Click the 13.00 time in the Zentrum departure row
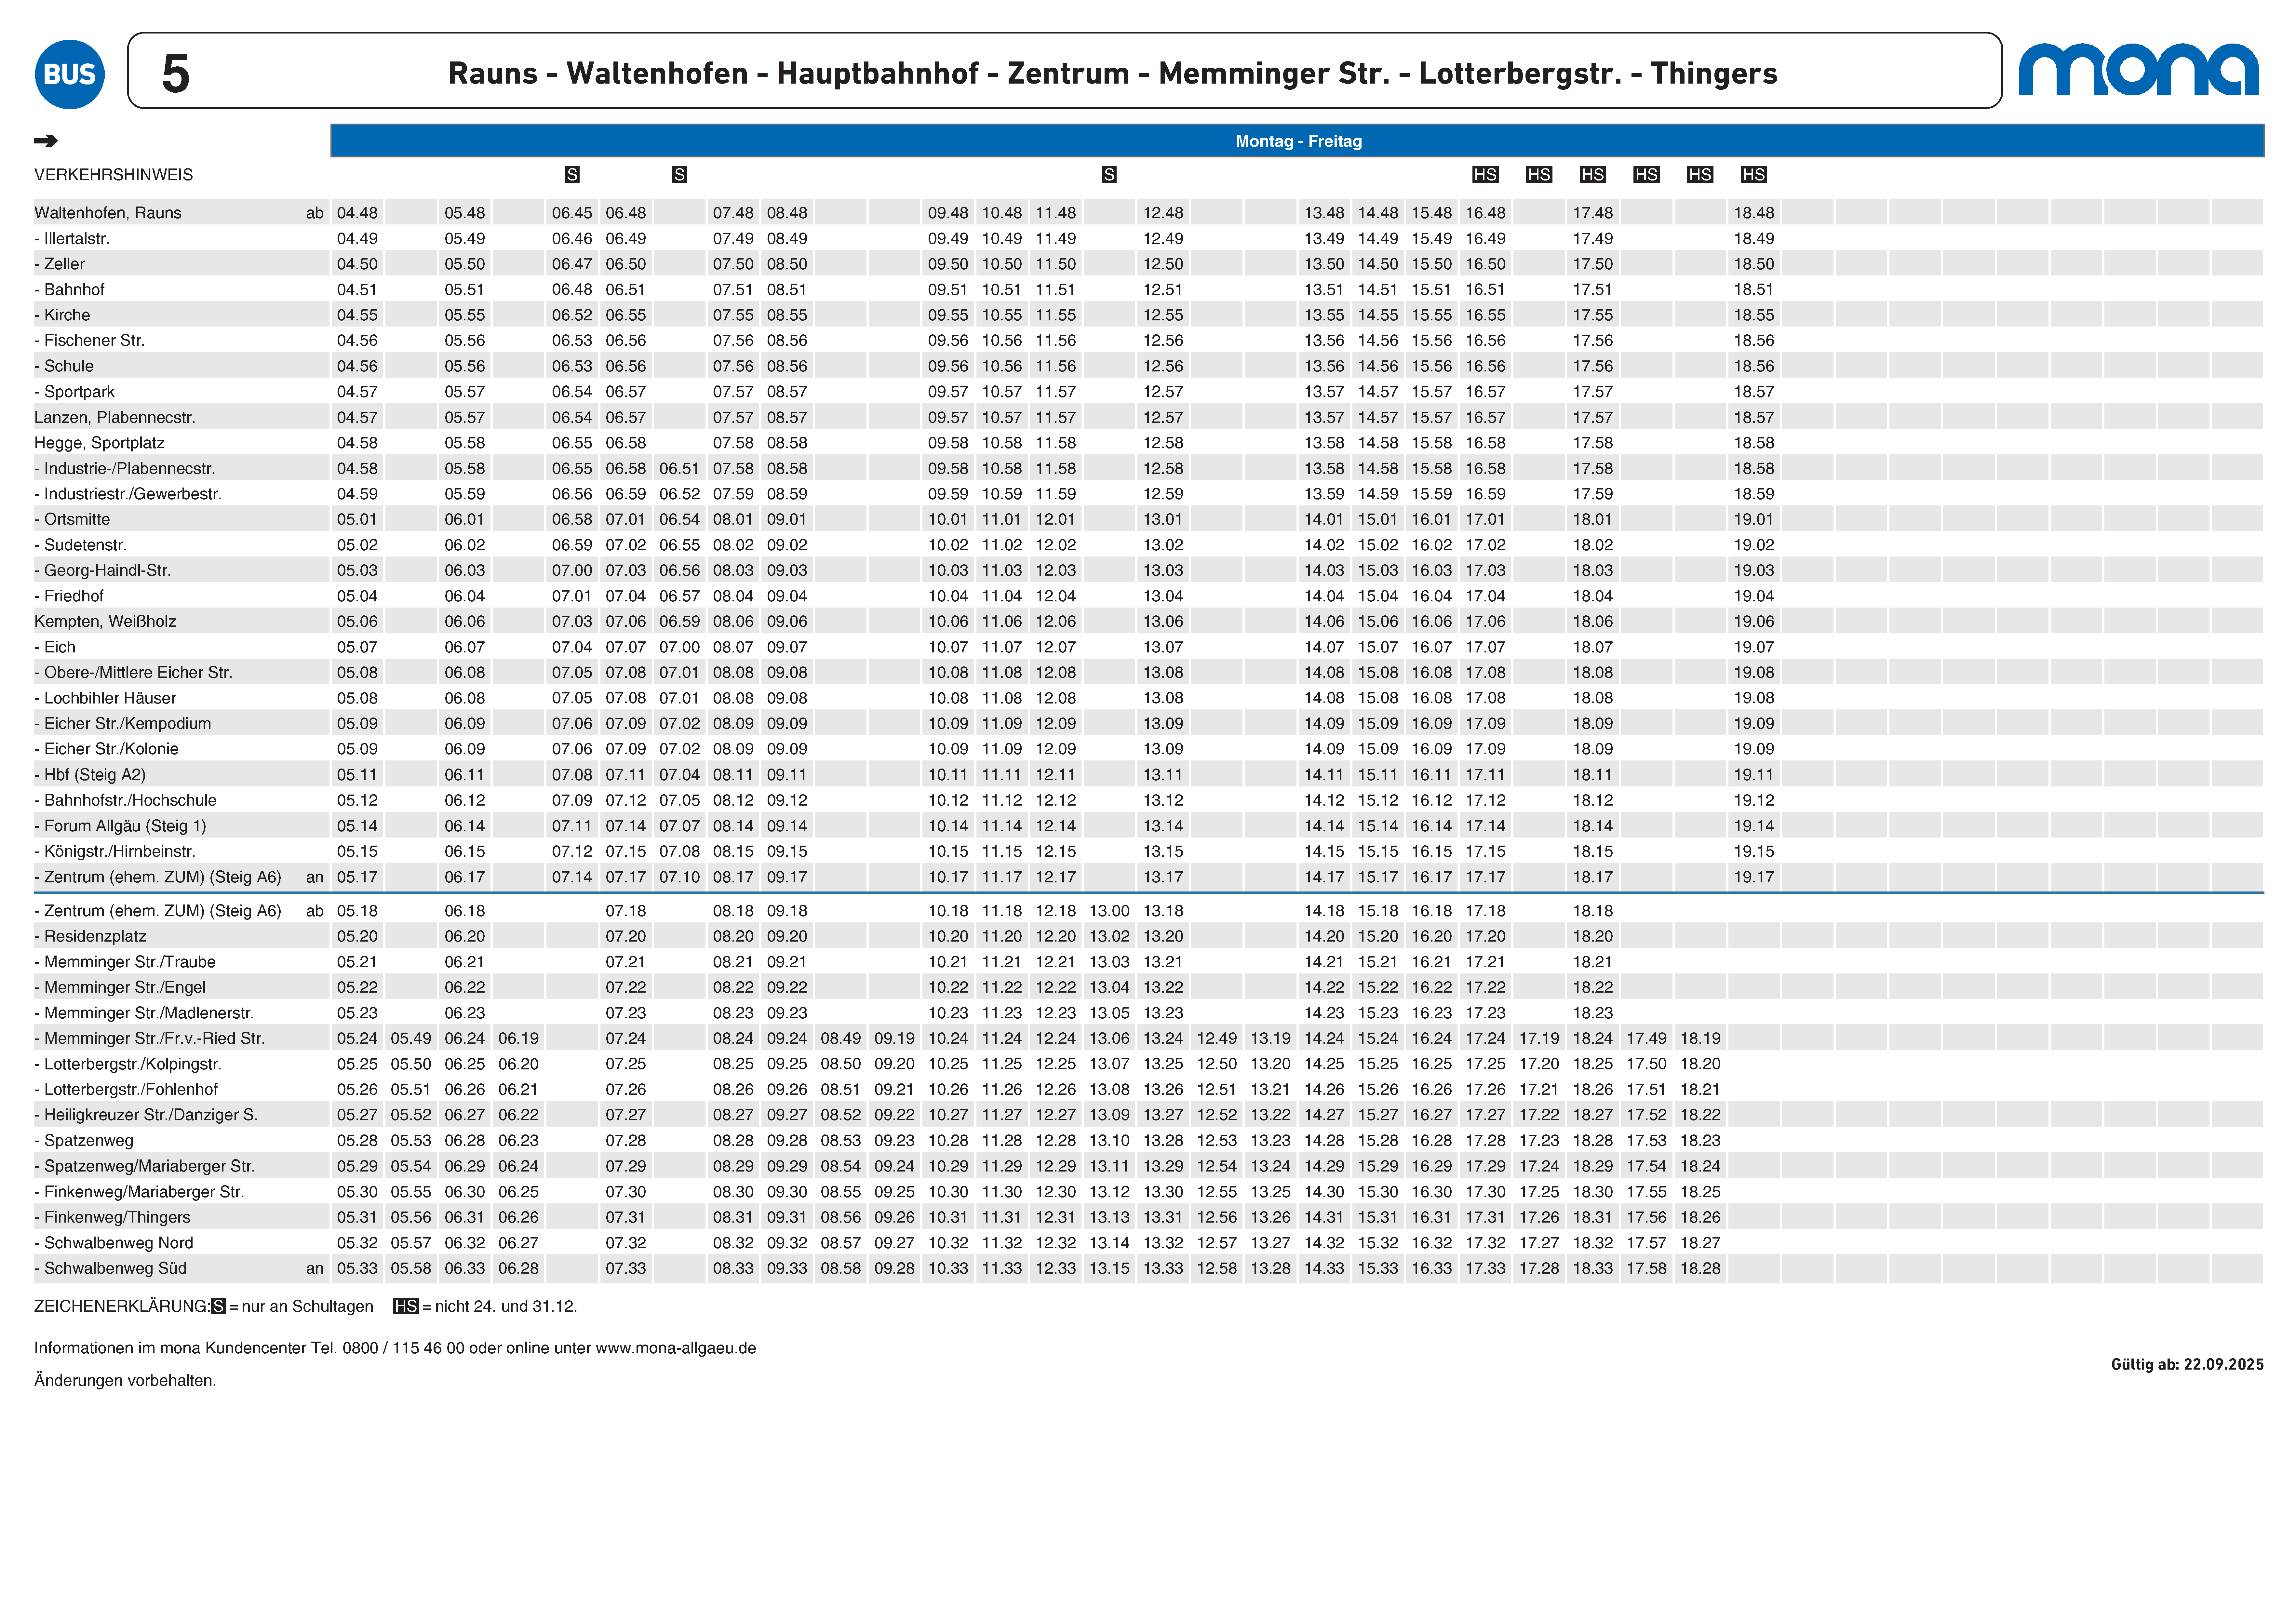The height and width of the screenshot is (1621, 2296). [1109, 911]
